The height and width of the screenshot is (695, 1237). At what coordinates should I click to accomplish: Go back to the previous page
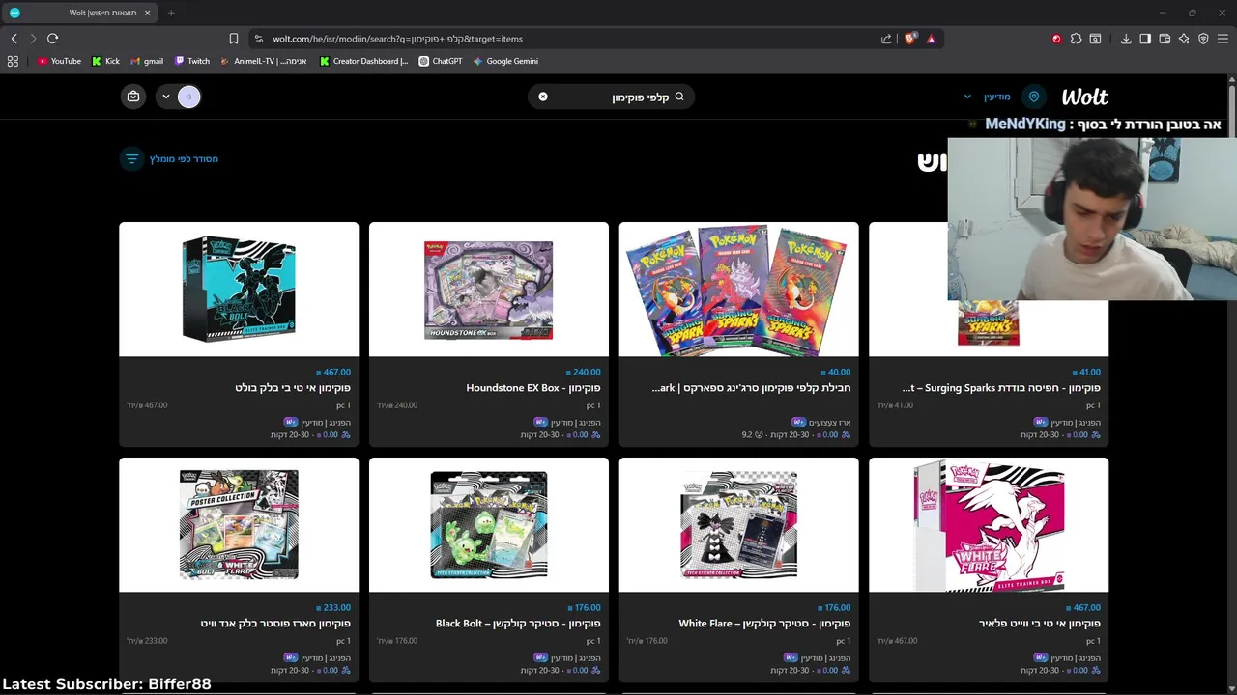coord(14,39)
